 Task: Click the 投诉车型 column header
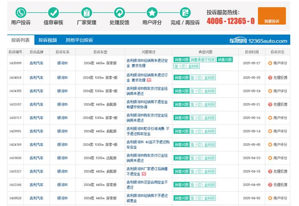coord(100,52)
